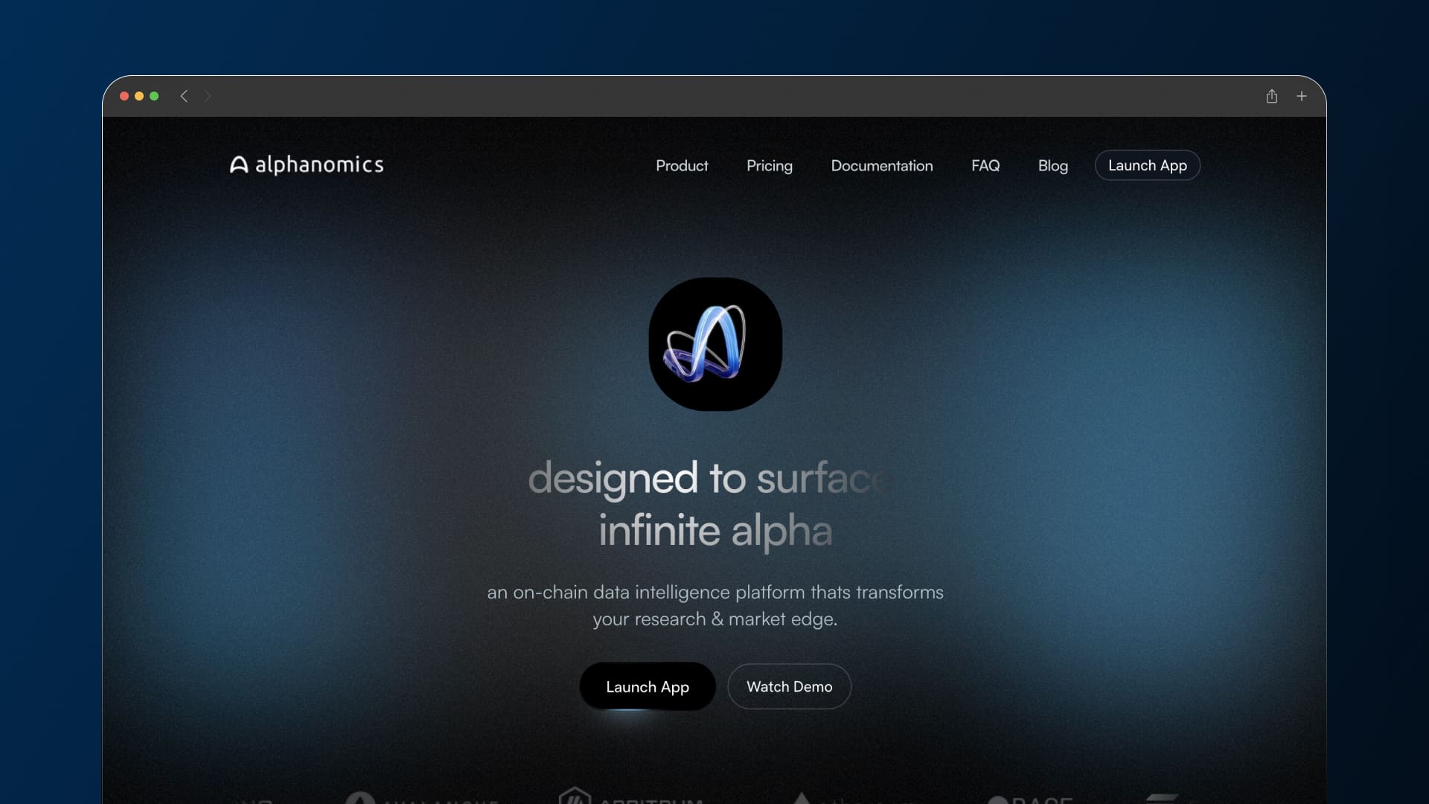Open the Documentation link
The height and width of the screenshot is (804, 1429).
click(x=882, y=165)
